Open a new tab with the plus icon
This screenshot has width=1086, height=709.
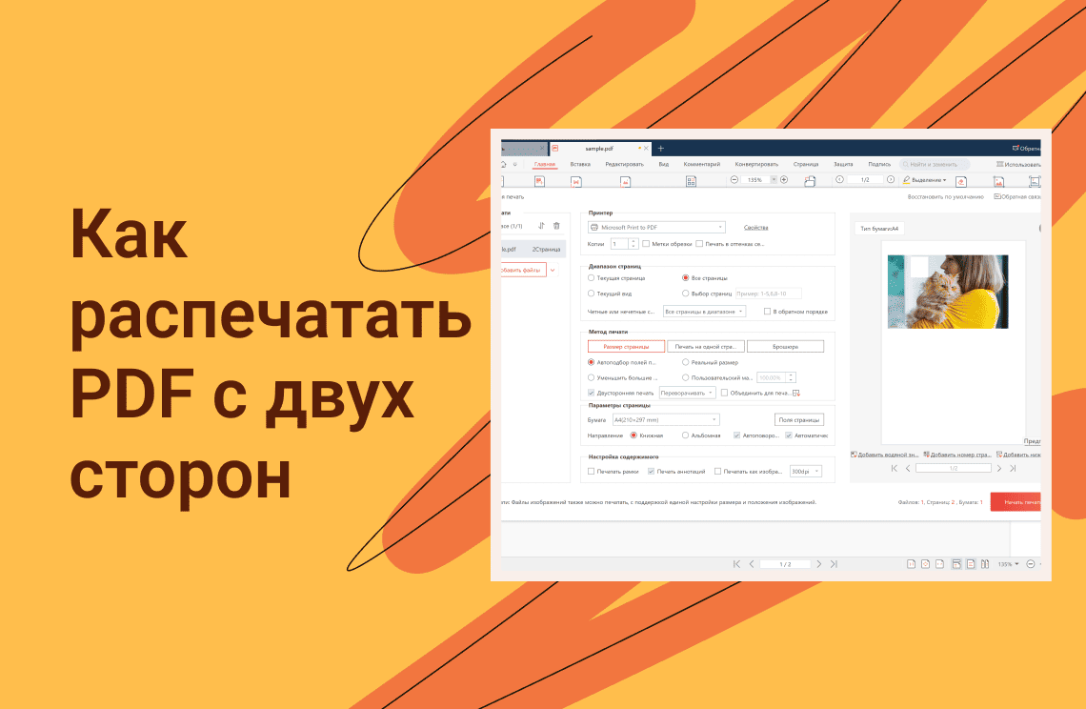point(661,148)
